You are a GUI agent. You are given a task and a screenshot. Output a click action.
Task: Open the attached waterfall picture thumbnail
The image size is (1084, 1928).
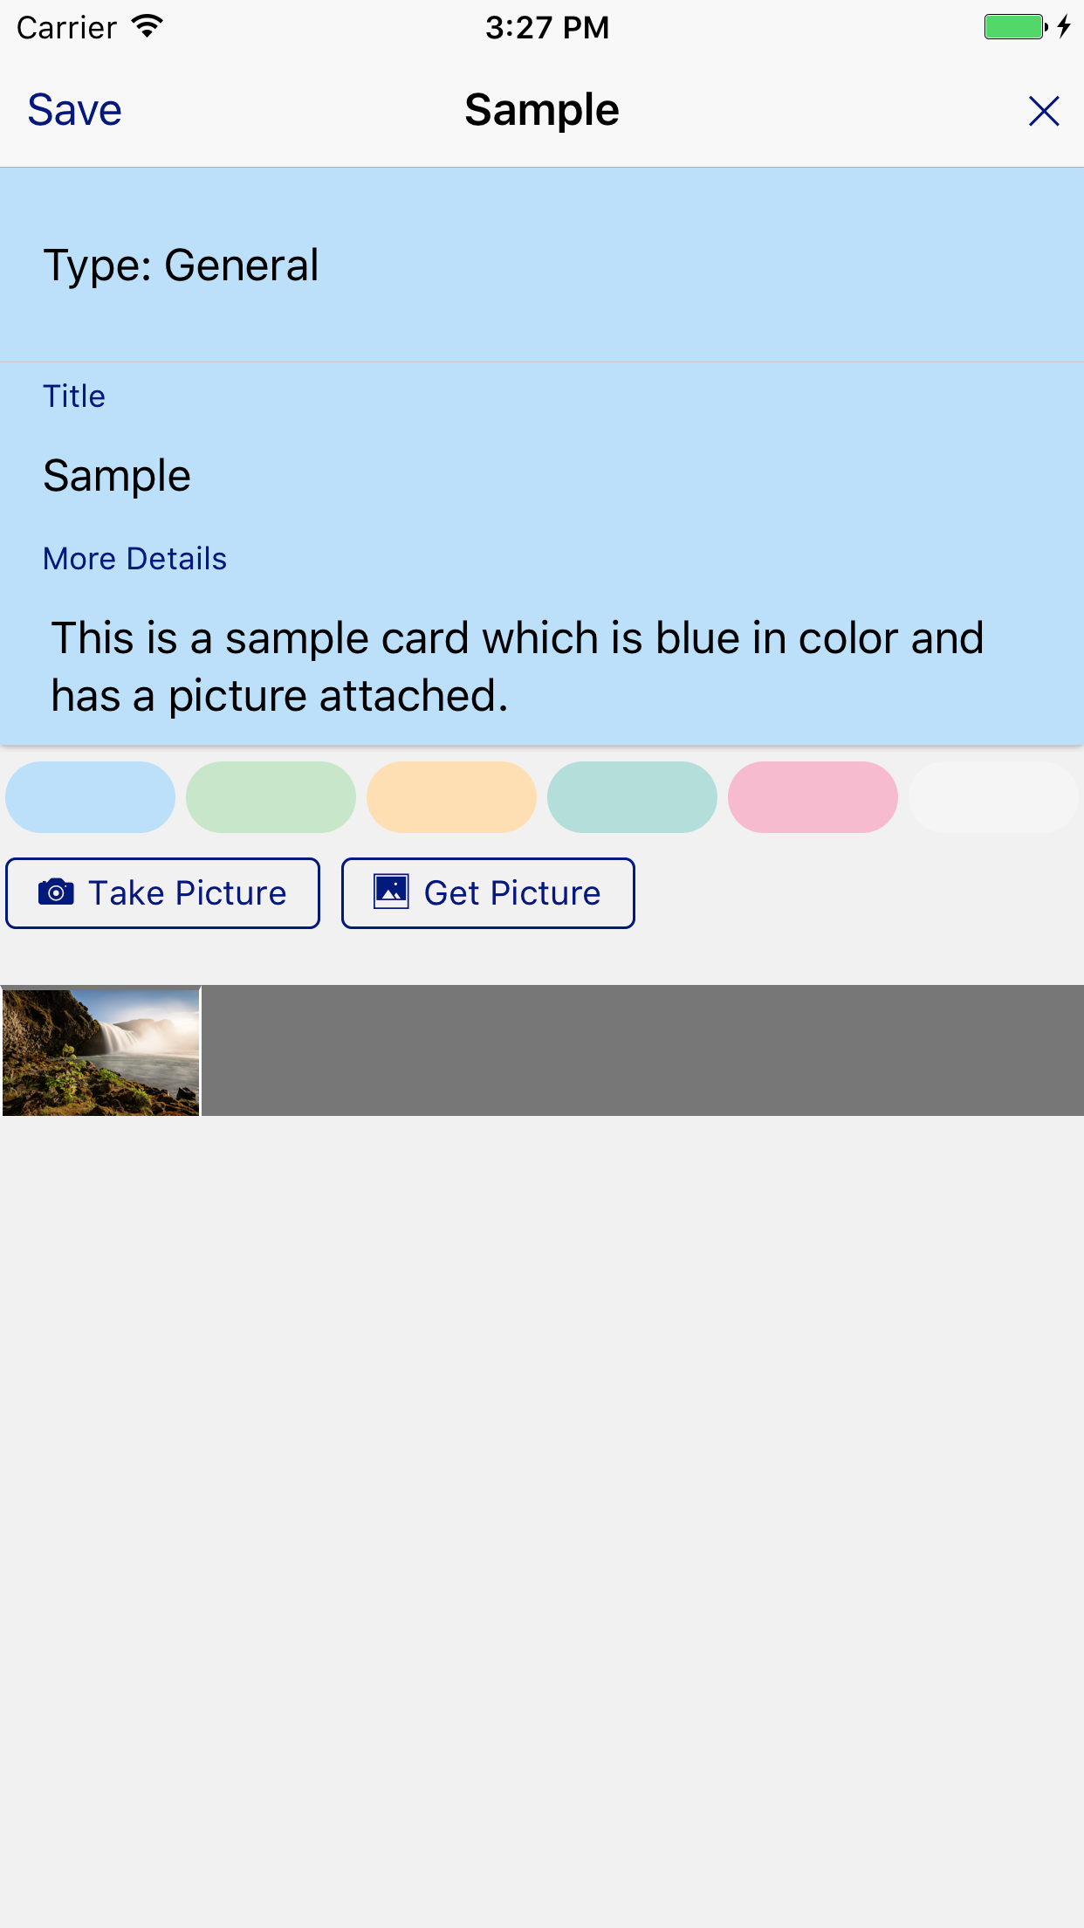[x=101, y=1051]
